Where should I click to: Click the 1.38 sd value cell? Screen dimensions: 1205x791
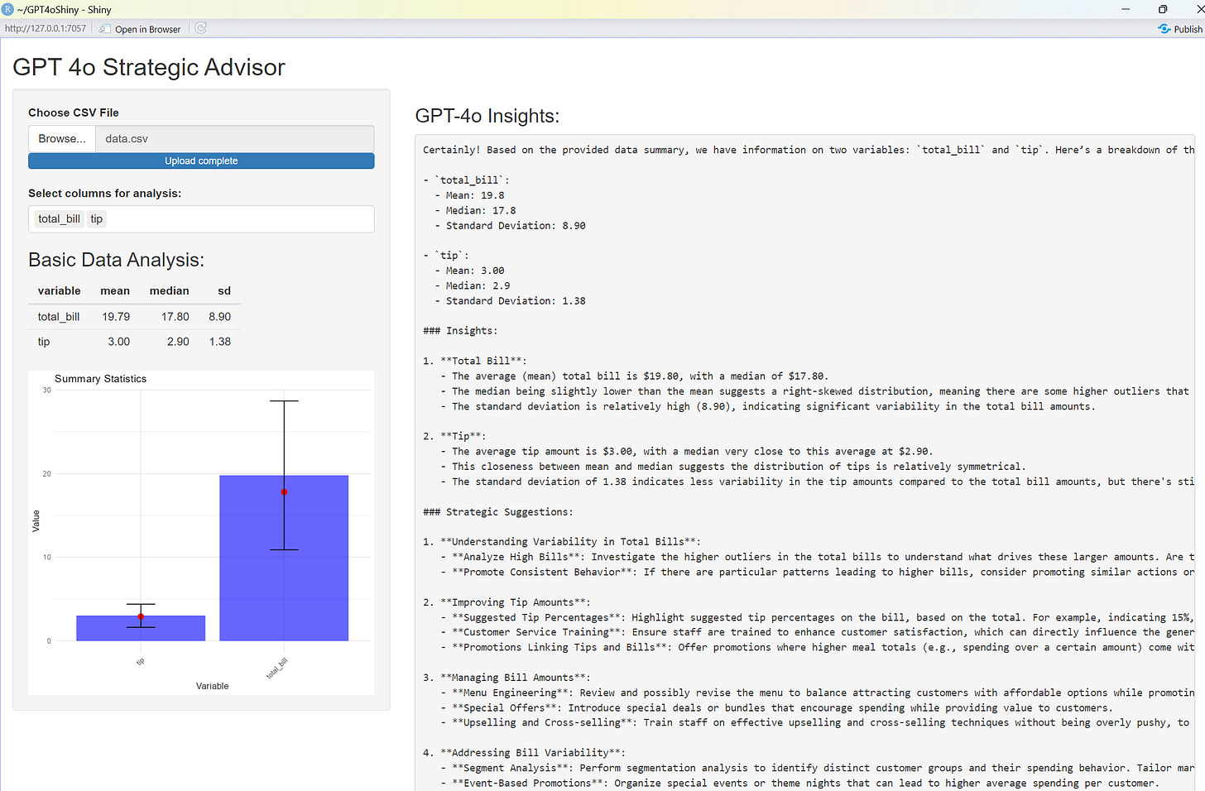[220, 342]
